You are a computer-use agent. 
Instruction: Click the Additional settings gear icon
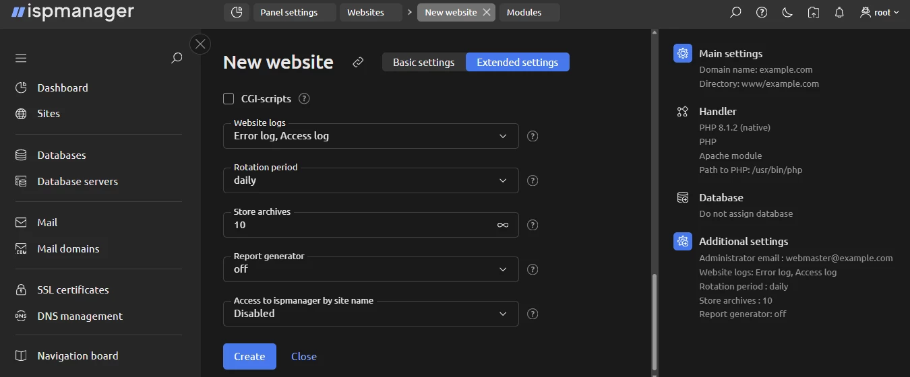683,241
